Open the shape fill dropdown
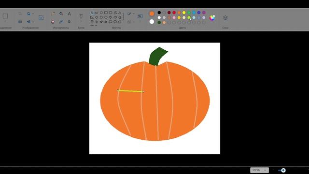 134,22
